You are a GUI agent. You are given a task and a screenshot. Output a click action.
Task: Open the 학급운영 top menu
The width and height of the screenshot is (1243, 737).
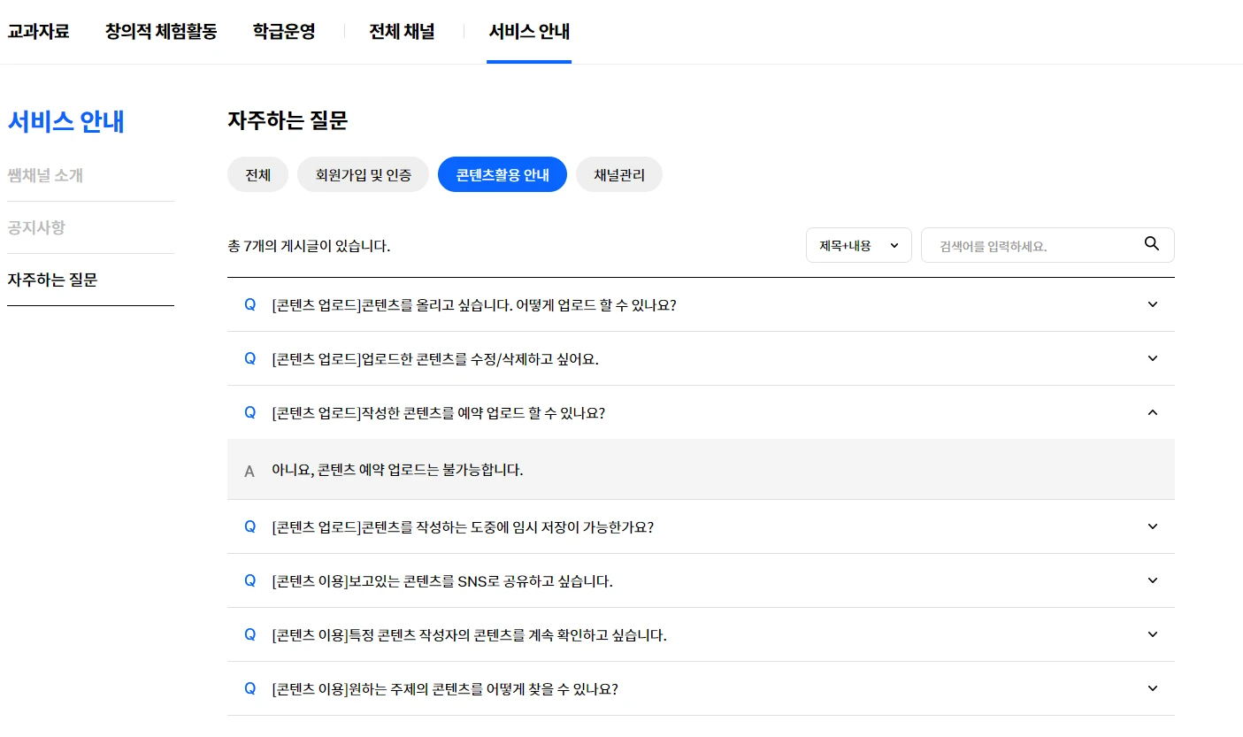coord(284,32)
